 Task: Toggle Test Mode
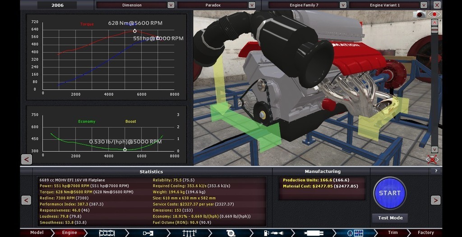[x=390, y=218]
